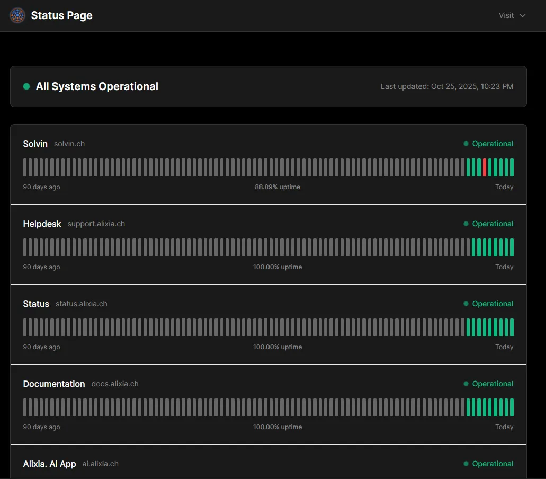This screenshot has width=546, height=479.
Task: Click the green status dot for Documentation
Action: 466,384
